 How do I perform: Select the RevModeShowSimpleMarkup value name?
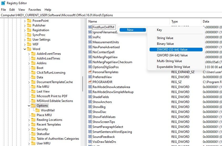113,92
